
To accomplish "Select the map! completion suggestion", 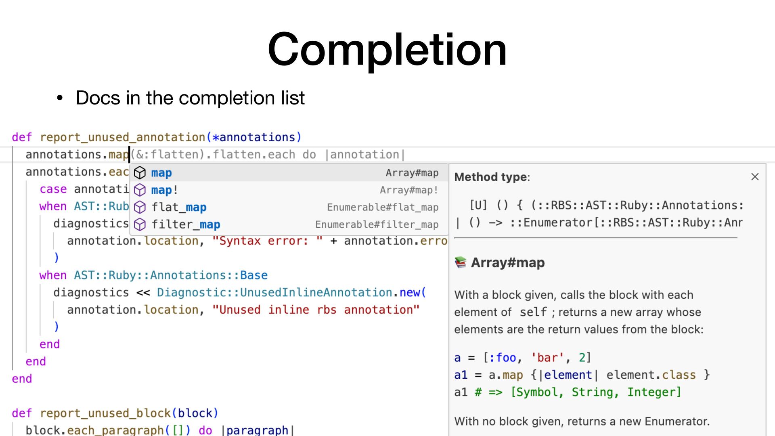I will pyautogui.click(x=164, y=190).
